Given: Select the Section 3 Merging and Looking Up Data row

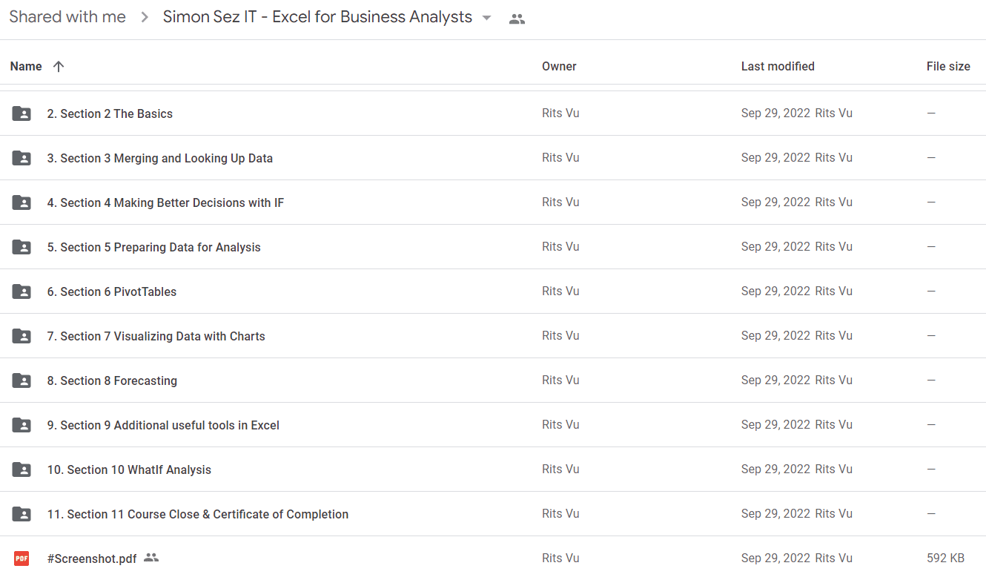Looking at the screenshot, I should click(493, 158).
